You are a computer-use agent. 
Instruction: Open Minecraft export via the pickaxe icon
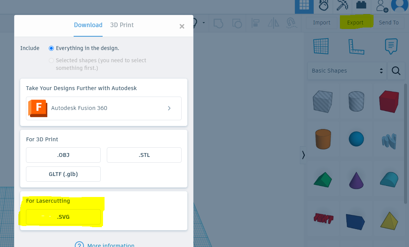[x=342, y=6]
